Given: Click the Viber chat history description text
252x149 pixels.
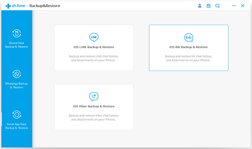Looking at the screenshot, I should click(94, 117).
